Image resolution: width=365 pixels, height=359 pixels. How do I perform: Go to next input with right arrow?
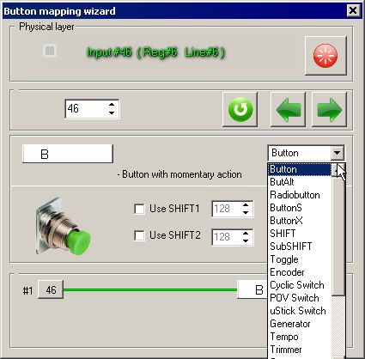(x=329, y=109)
